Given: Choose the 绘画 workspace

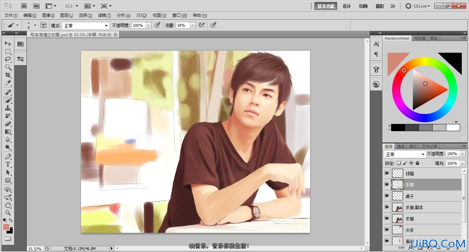Looking at the screenshot, I should (363, 6).
